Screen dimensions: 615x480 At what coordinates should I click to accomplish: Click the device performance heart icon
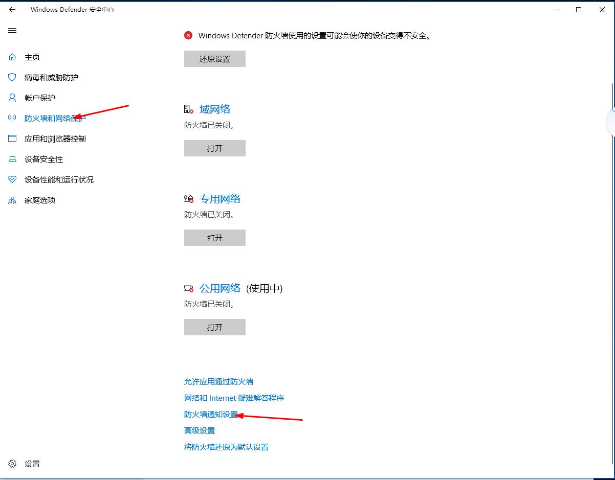[x=12, y=180]
